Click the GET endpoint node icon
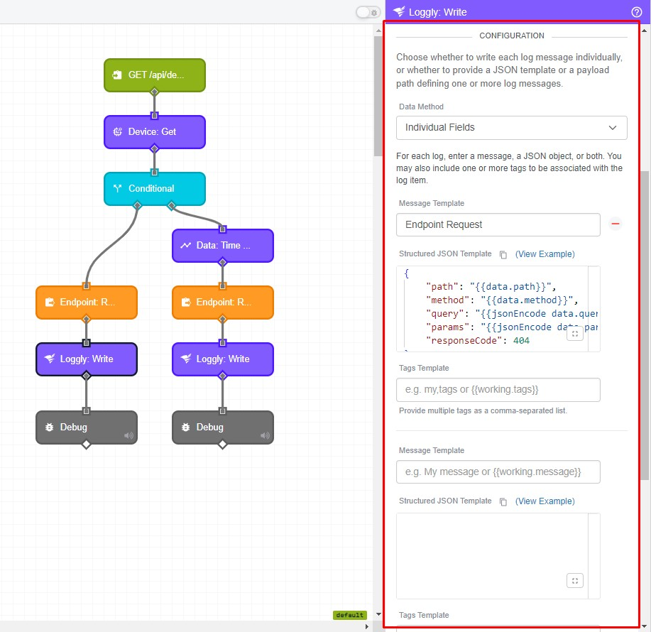Viewport: 651px width, 632px height. click(x=118, y=75)
